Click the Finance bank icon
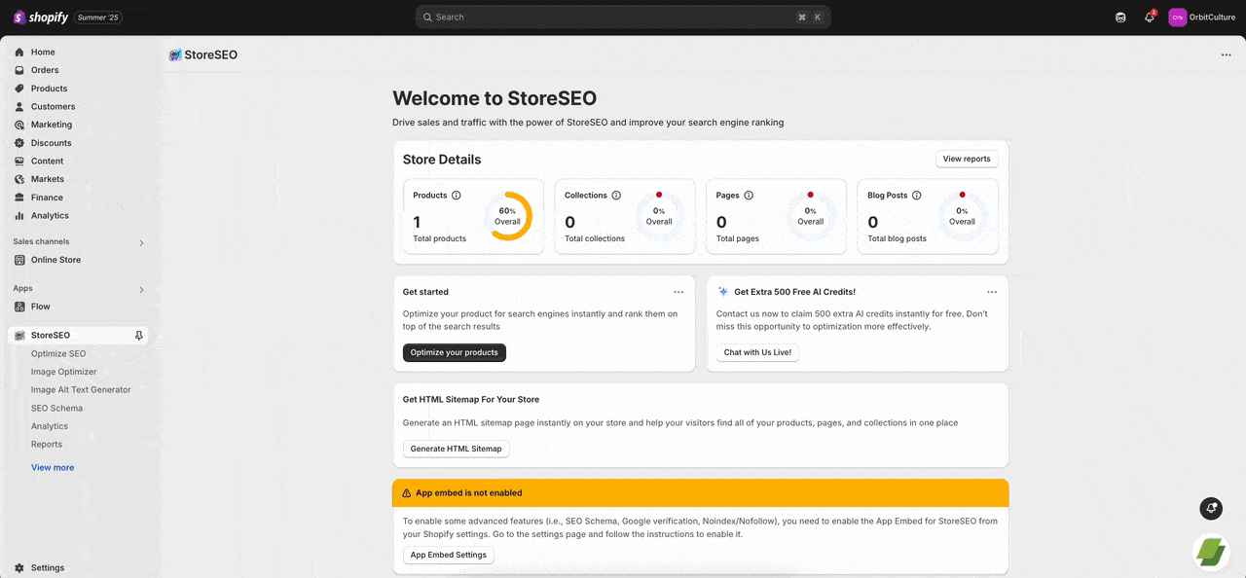 pos(19,198)
